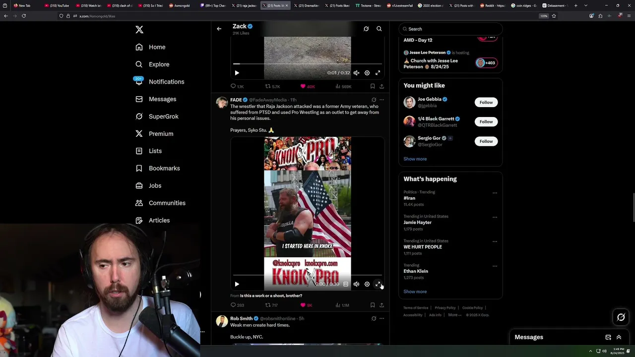635x357 pixels.
Task: Compose a new message in Messages drawer
Action: tap(608, 337)
